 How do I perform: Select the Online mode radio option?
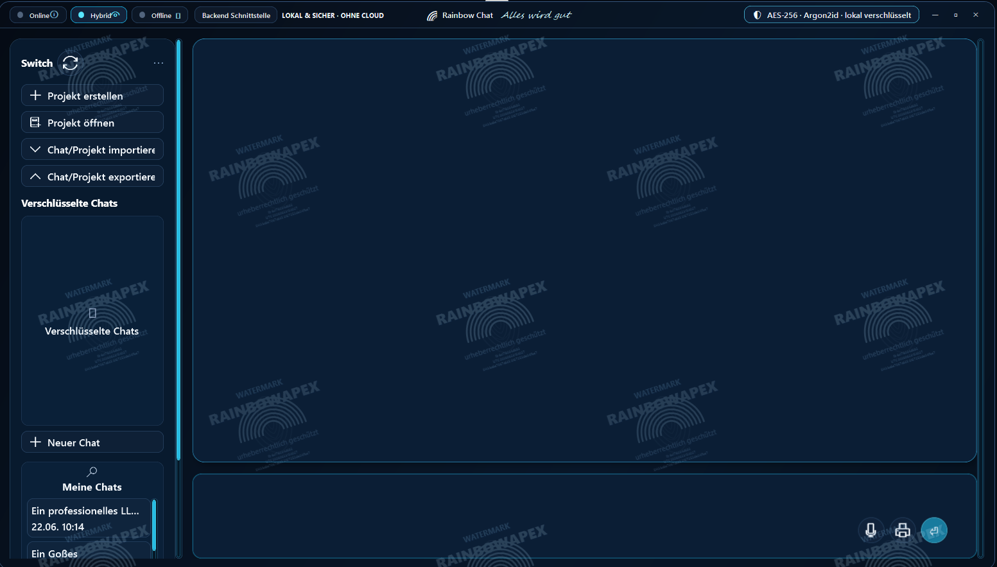(x=38, y=15)
